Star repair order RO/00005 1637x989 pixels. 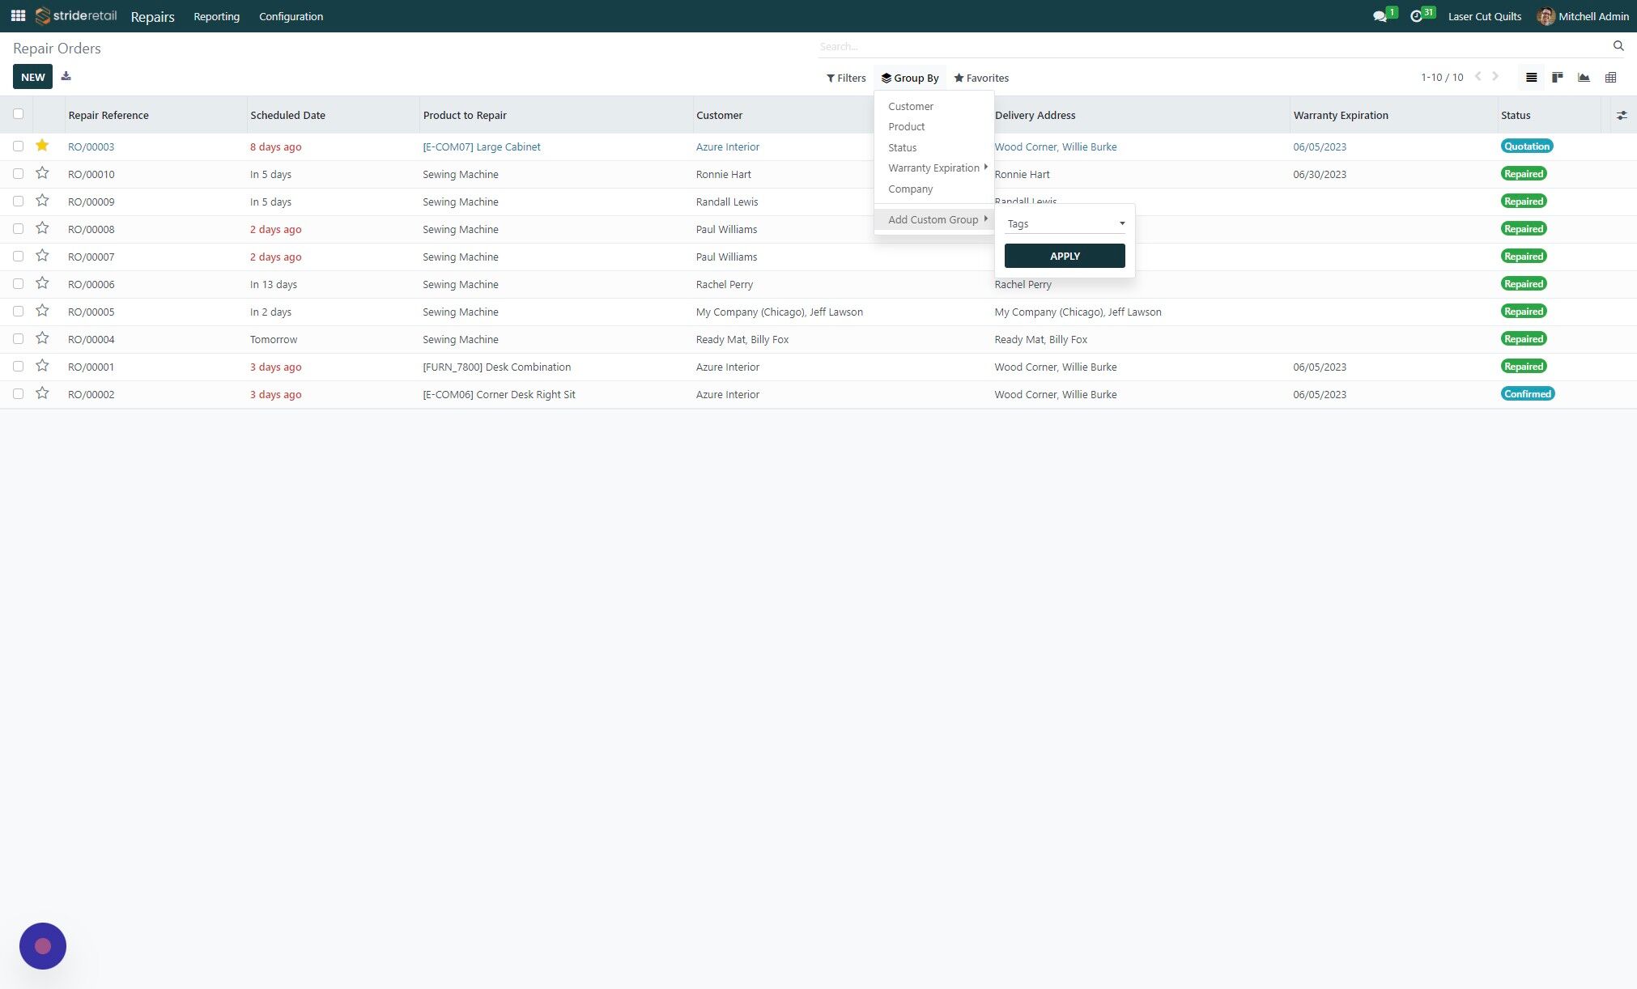42,311
